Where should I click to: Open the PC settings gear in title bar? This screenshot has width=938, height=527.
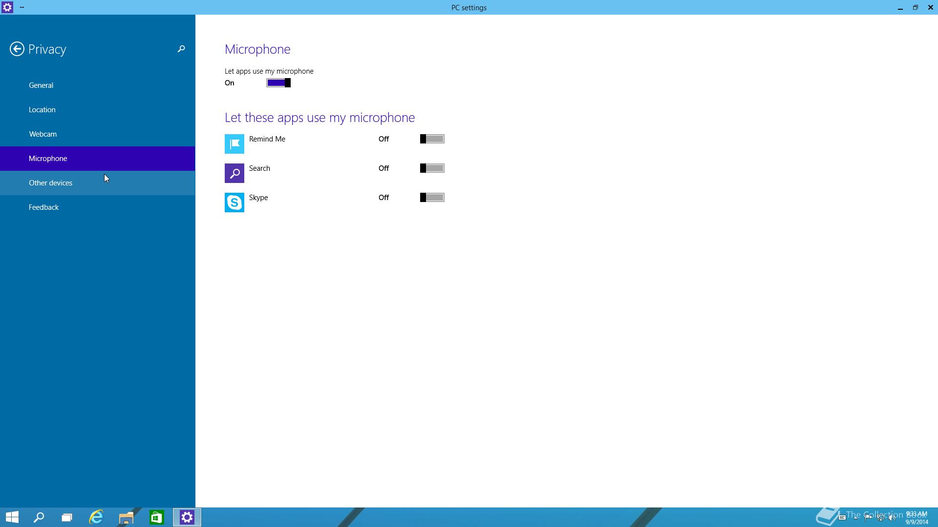click(x=7, y=7)
